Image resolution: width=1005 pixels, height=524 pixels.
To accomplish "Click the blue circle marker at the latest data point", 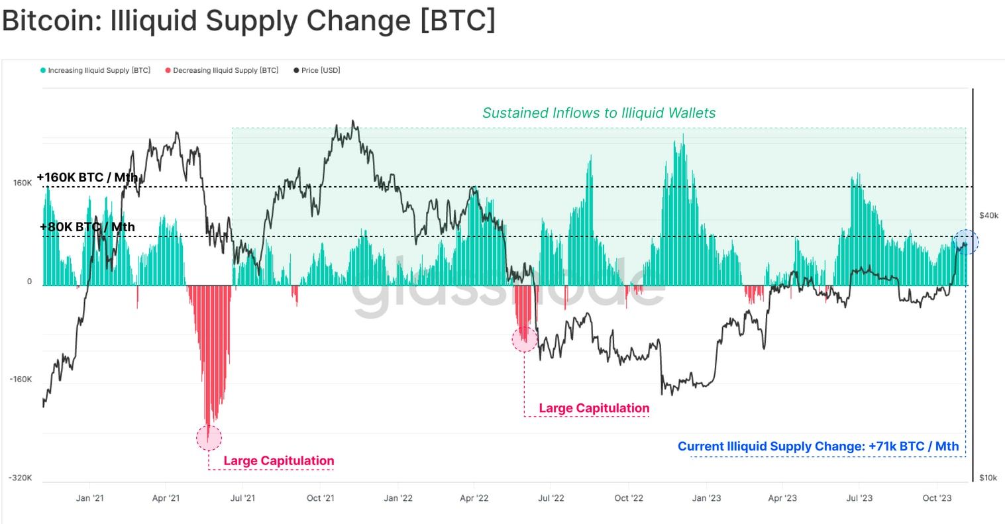I will coord(965,242).
